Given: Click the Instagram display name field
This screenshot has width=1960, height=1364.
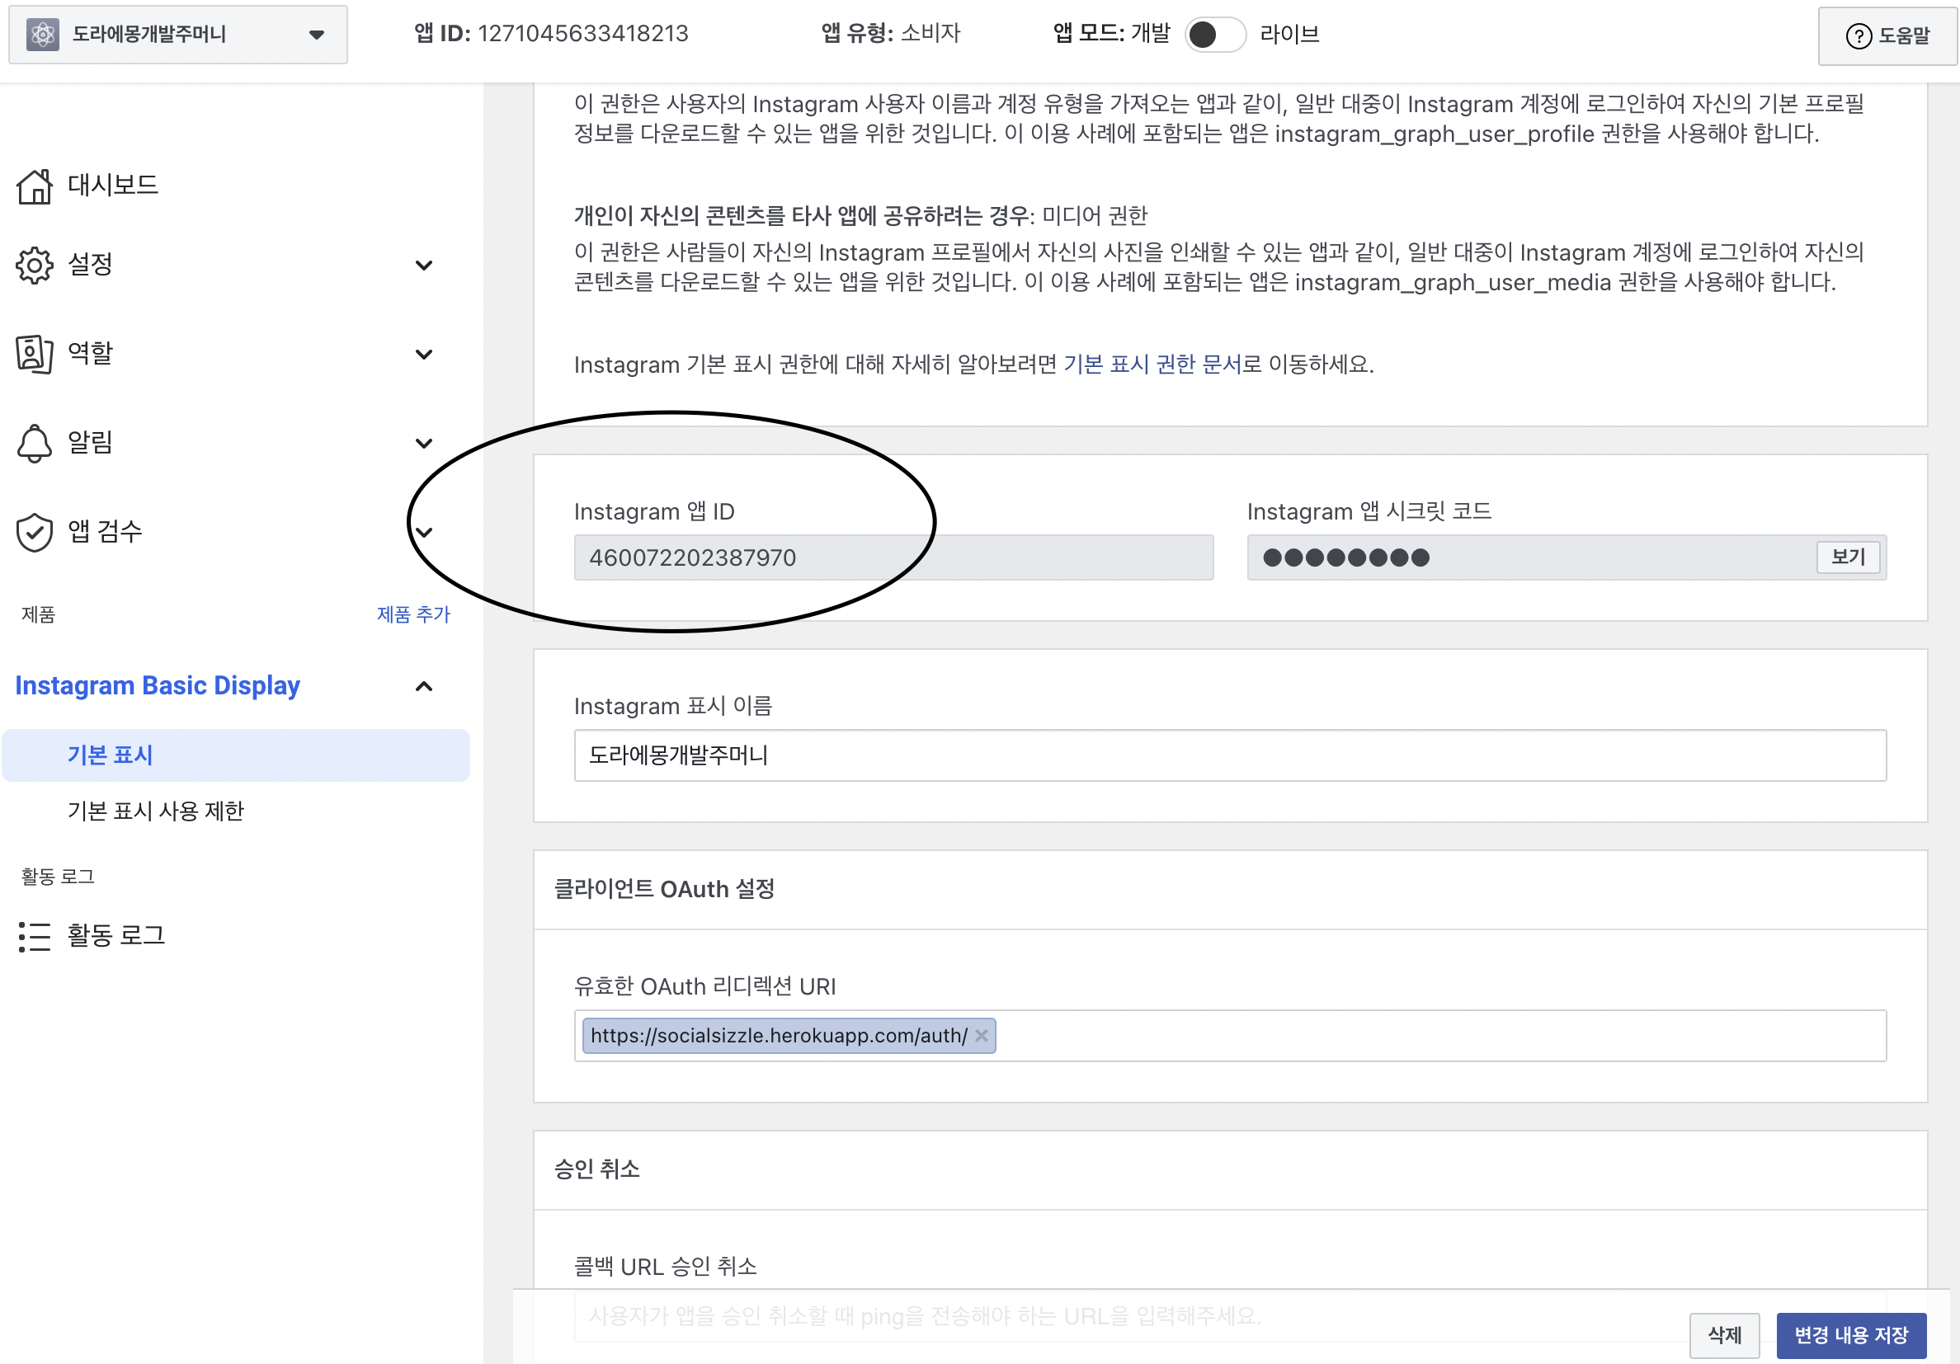Looking at the screenshot, I should coord(1229,755).
